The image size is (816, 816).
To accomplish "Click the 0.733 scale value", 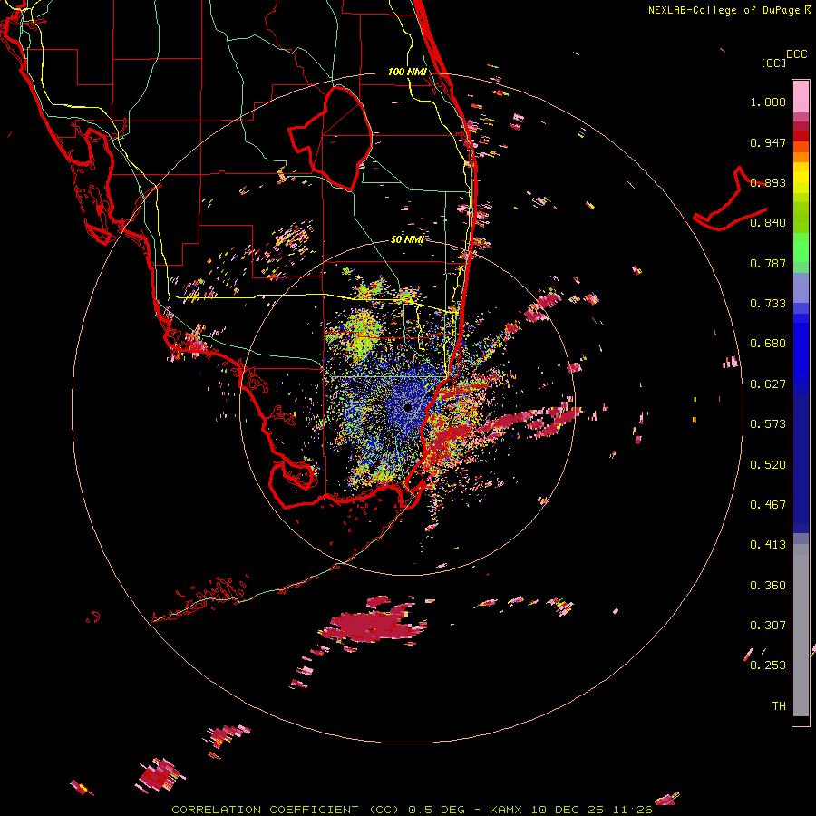I will pos(768,304).
